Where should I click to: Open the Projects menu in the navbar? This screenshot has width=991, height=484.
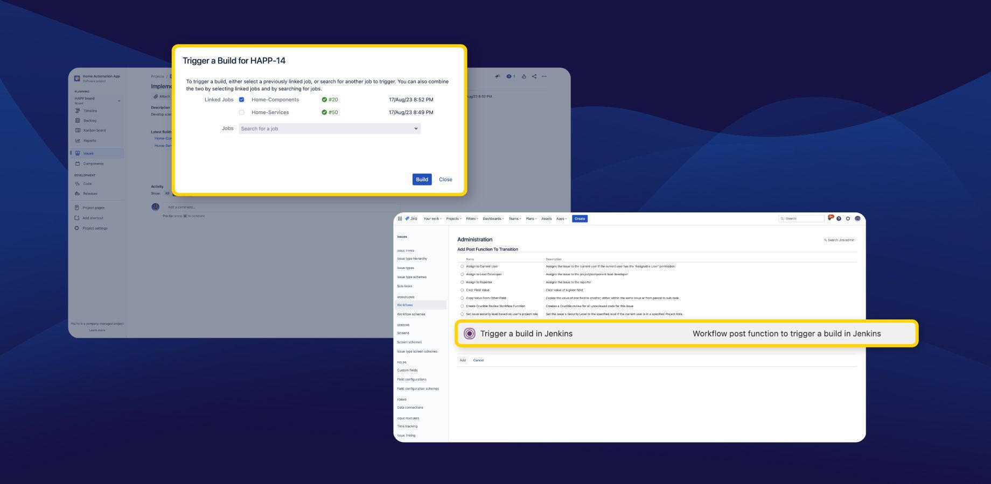pos(453,218)
